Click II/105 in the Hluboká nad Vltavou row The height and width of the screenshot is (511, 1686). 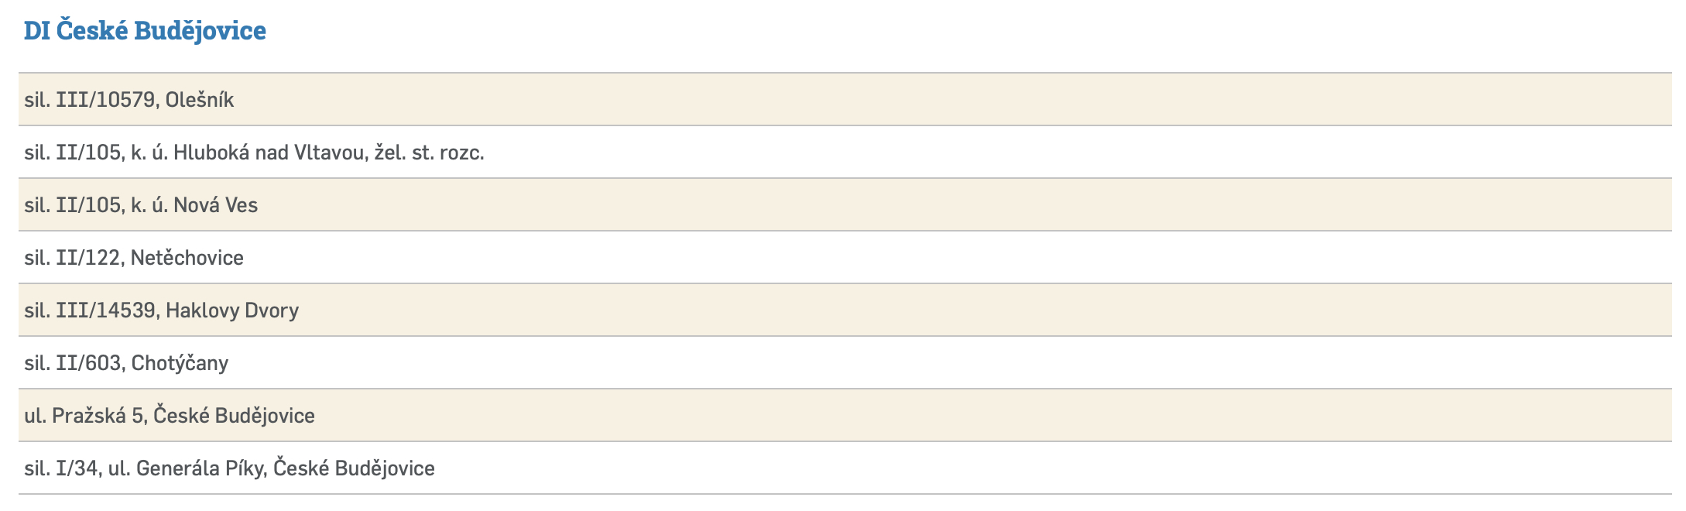(88, 153)
